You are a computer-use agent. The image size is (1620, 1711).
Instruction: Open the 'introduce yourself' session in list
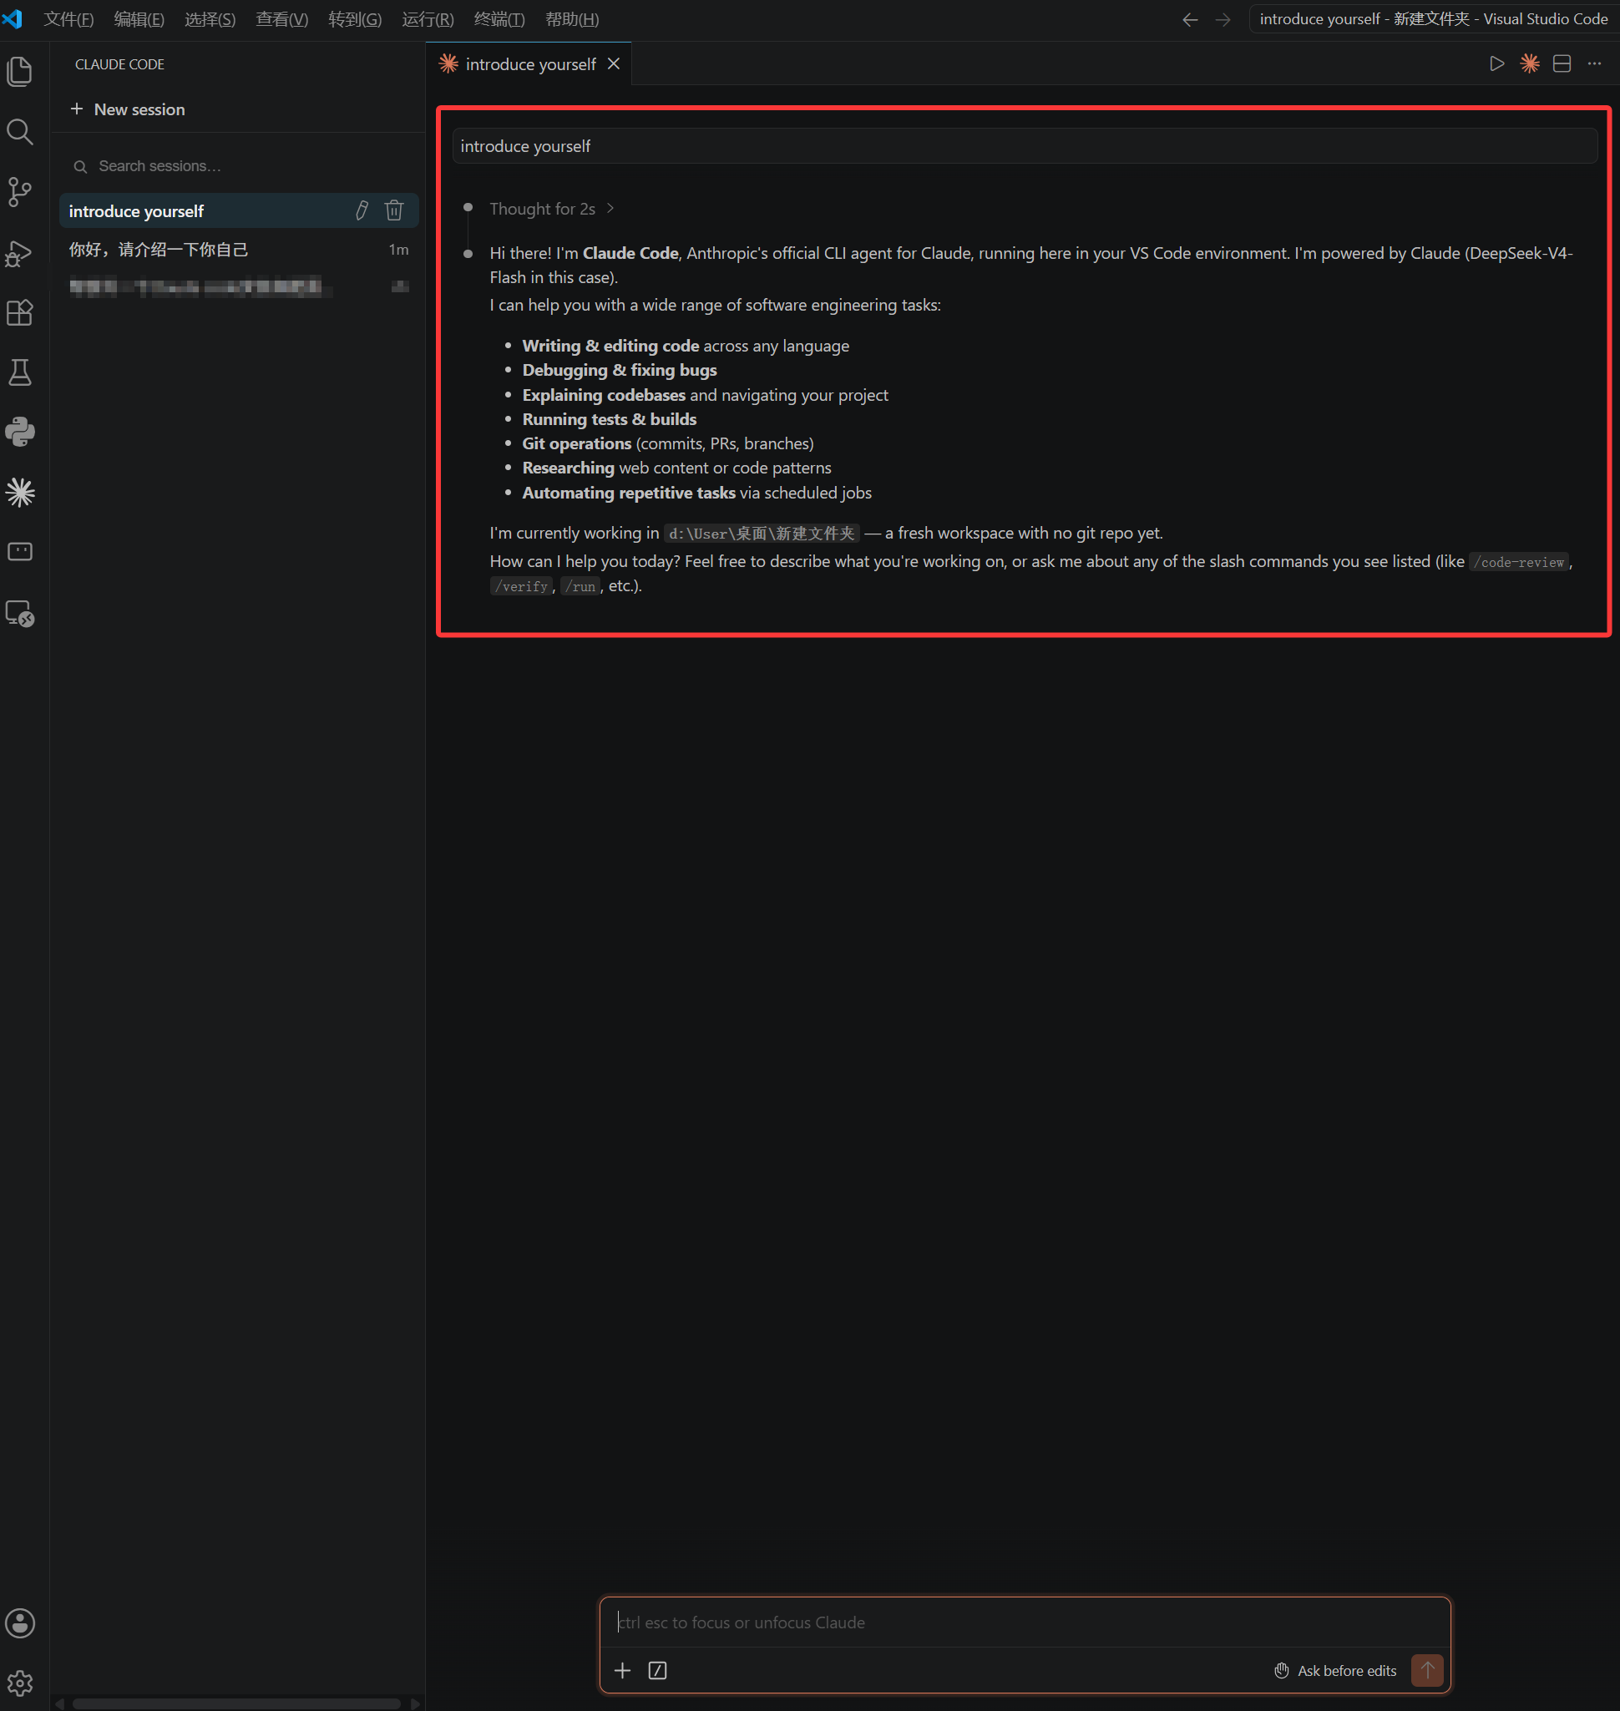pos(239,210)
